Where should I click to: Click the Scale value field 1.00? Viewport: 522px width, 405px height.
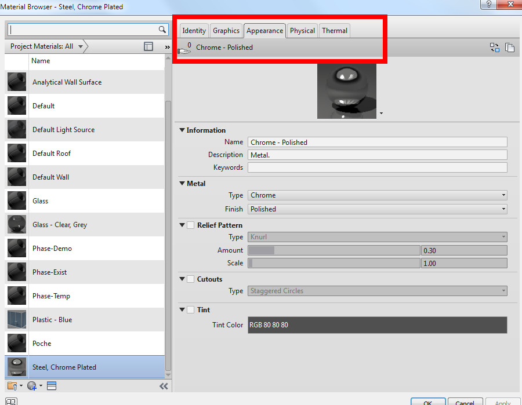[464, 263]
